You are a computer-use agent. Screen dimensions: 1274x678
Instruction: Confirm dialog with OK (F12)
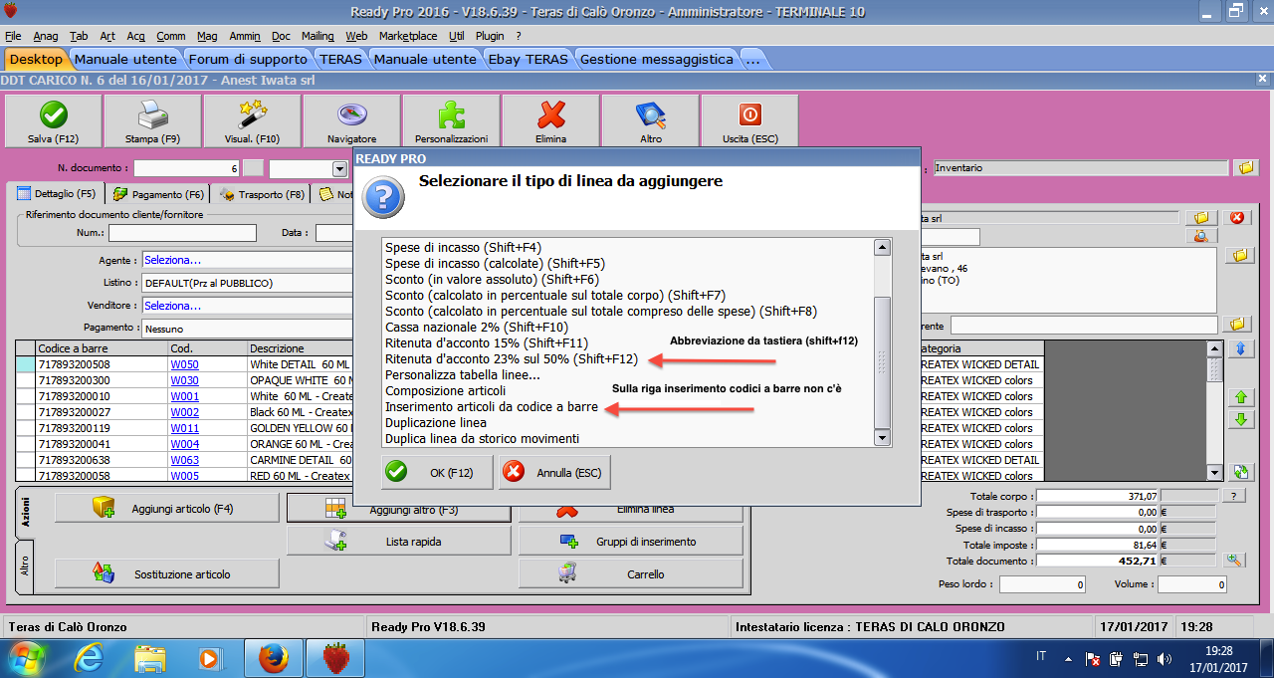437,472
